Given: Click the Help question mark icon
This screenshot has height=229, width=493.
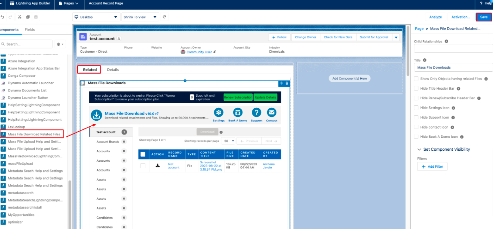Looking at the screenshot, I should point(482,3).
